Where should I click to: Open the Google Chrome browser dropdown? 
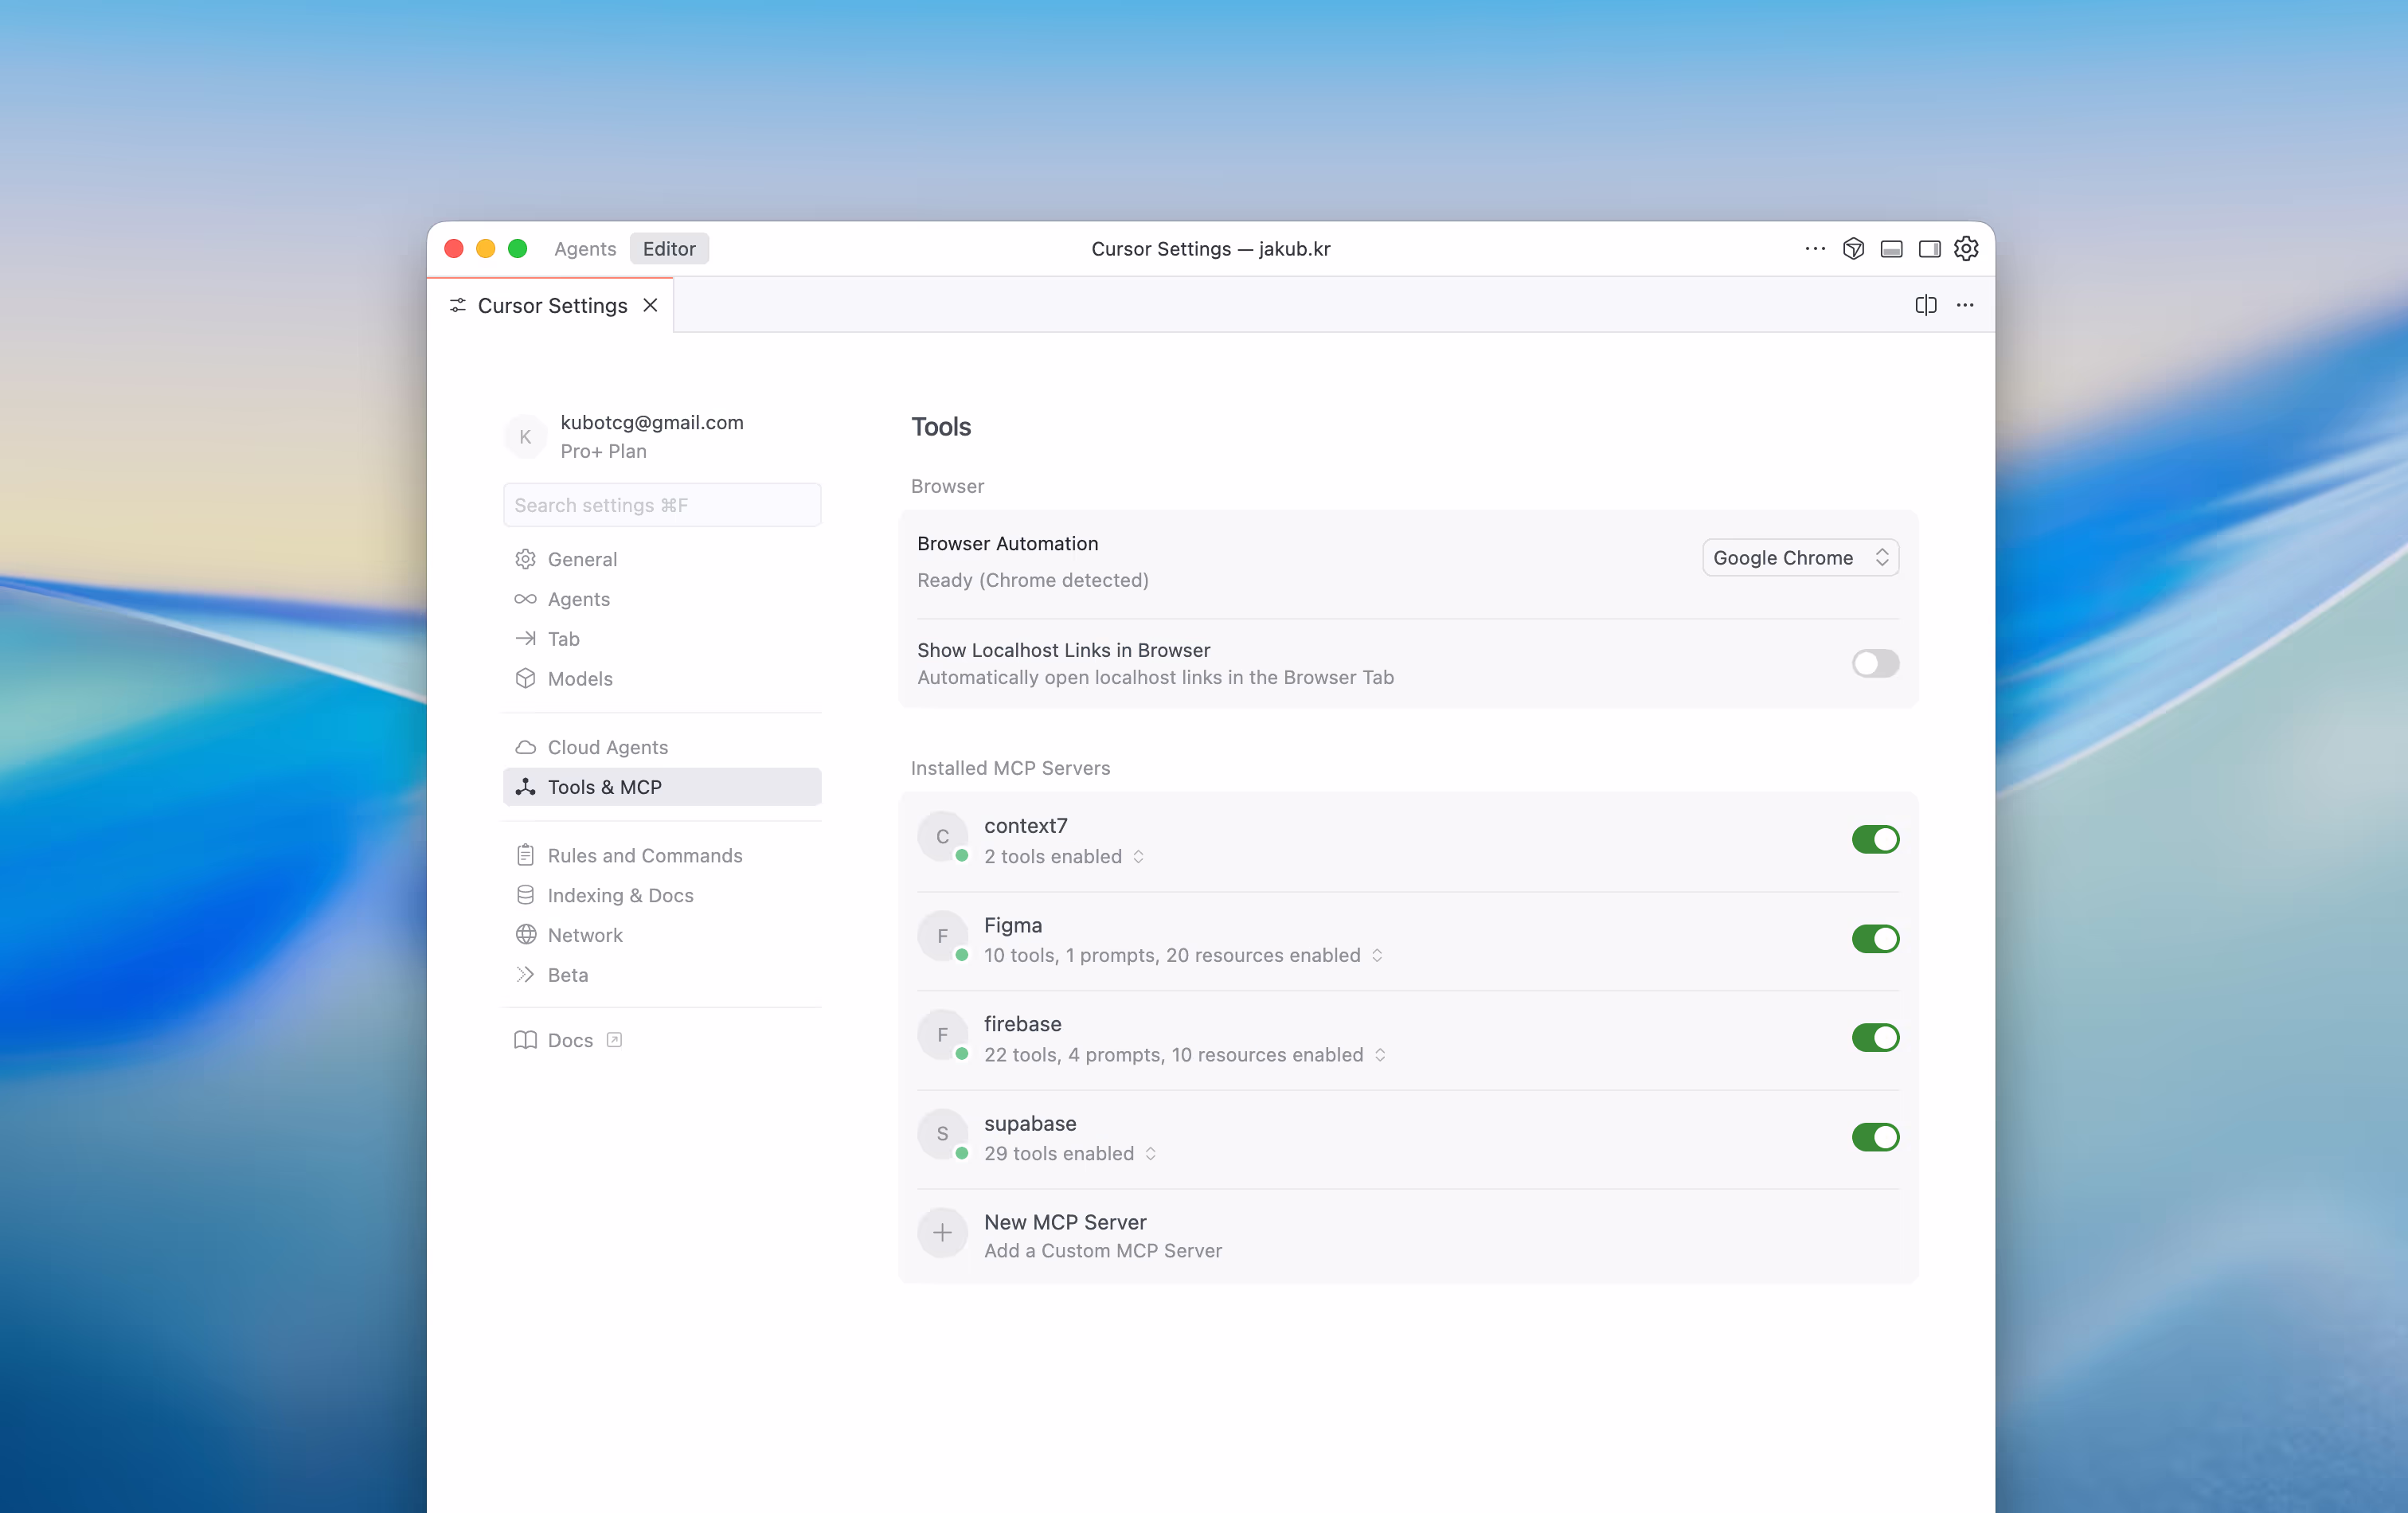point(1799,558)
